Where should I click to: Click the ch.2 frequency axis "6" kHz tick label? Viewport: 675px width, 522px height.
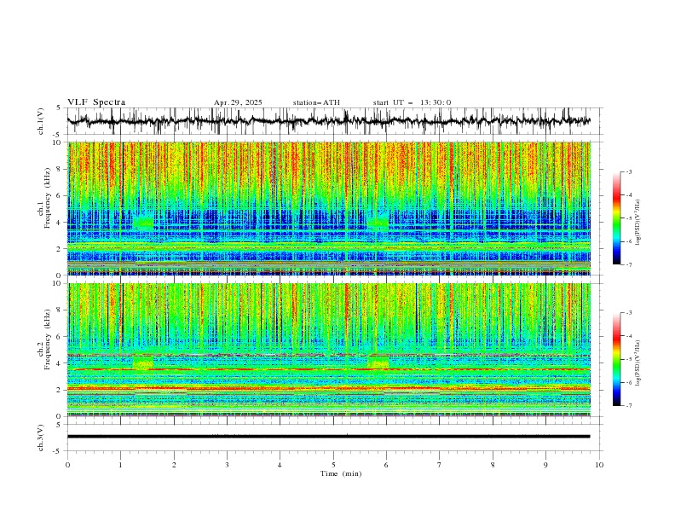pos(60,337)
